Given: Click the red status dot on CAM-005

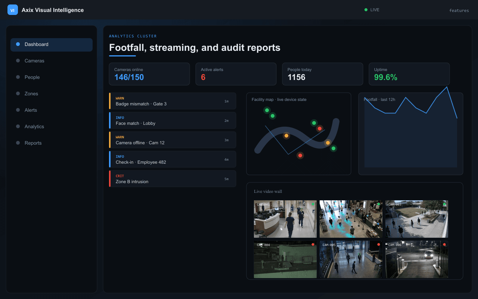Looking at the screenshot, I should (x=379, y=244).
